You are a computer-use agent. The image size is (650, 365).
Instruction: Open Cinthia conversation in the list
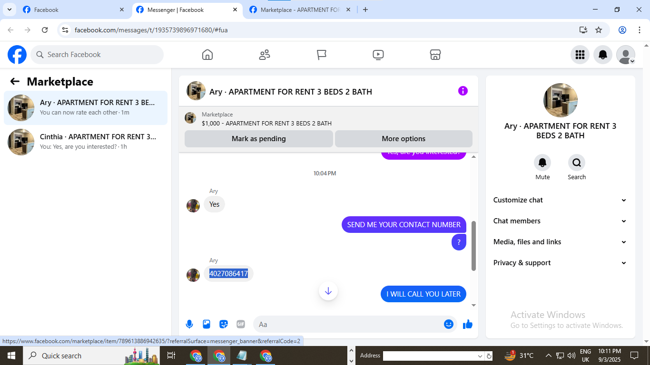86,142
